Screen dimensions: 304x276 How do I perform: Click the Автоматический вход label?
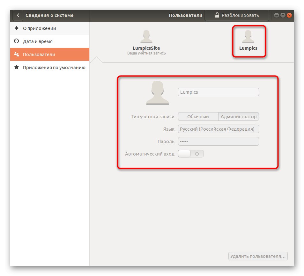point(150,154)
